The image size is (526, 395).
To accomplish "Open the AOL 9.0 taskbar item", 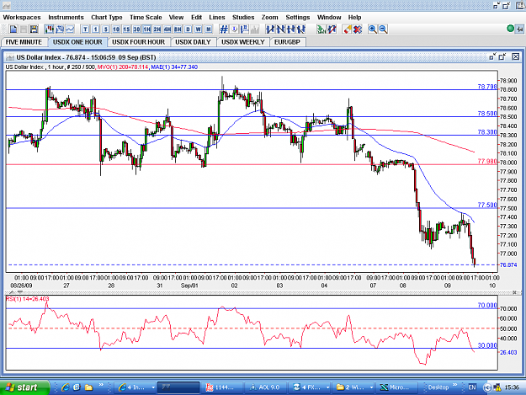I will click(264, 387).
